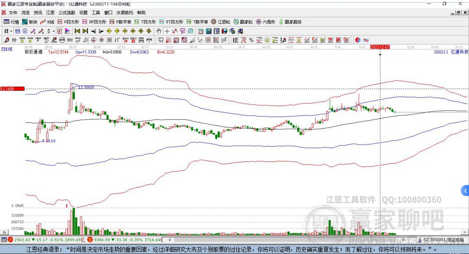Click the yin-yang icon

[358, 40]
